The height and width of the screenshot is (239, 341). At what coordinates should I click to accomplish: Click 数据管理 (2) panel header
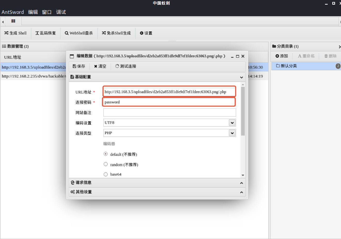15,46
